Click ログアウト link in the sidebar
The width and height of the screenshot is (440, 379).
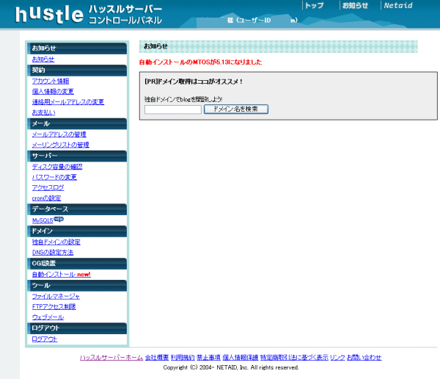click(44, 339)
